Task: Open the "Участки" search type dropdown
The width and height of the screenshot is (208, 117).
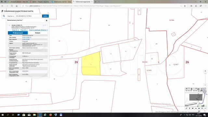Action: tap(11, 16)
